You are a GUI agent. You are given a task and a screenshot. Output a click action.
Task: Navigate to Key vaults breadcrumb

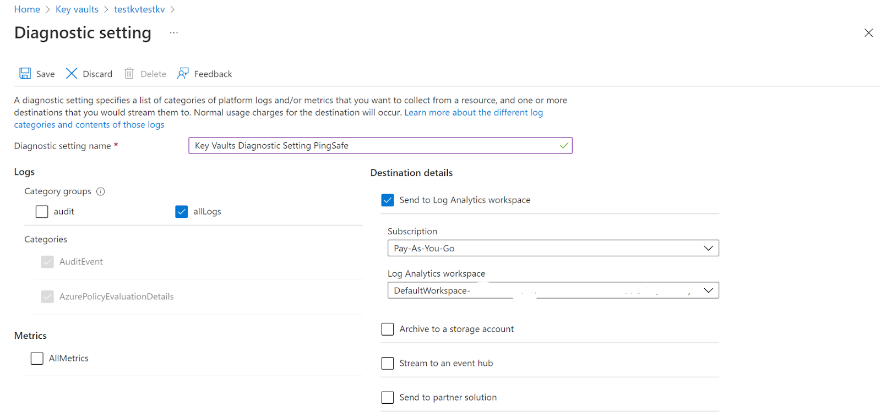pyautogui.click(x=77, y=9)
